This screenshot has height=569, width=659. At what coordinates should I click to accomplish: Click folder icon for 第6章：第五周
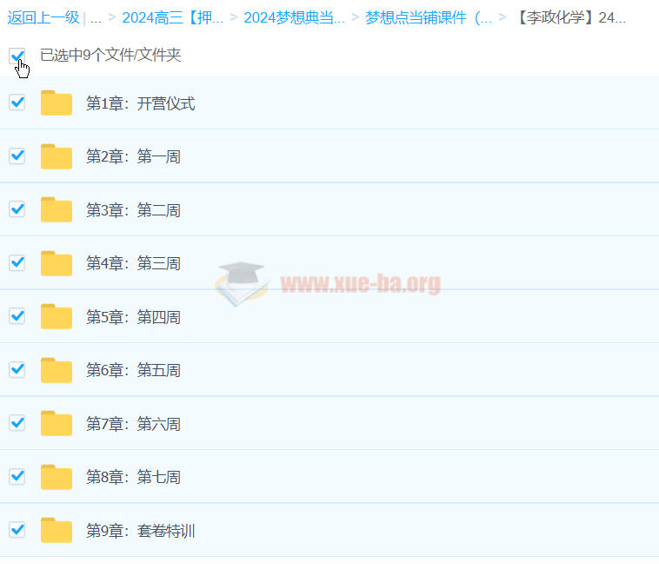pos(57,370)
